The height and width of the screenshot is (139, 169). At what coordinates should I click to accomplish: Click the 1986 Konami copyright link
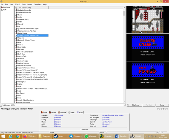[58, 115]
